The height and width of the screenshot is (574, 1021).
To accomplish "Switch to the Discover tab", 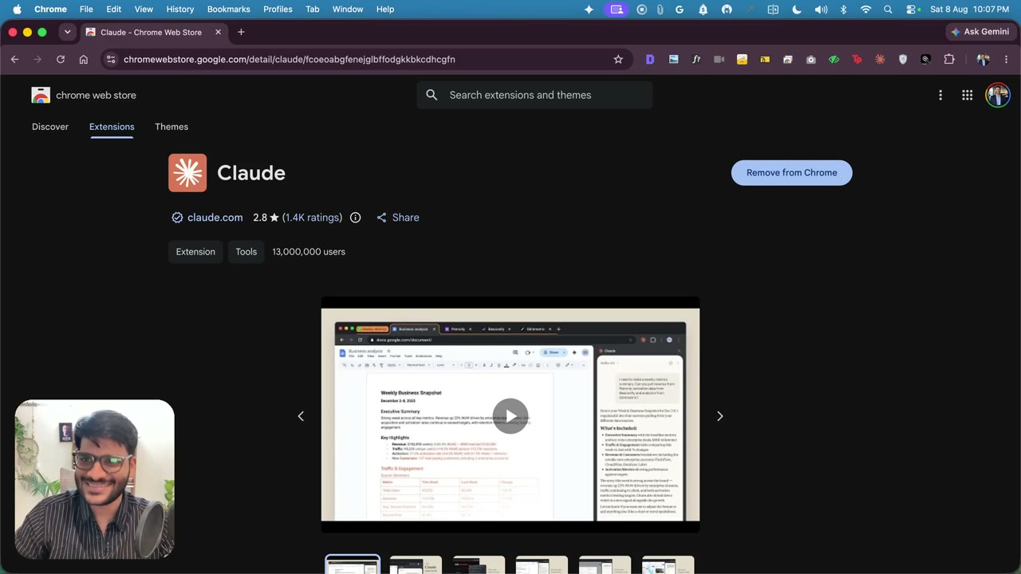I will [50, 127].
